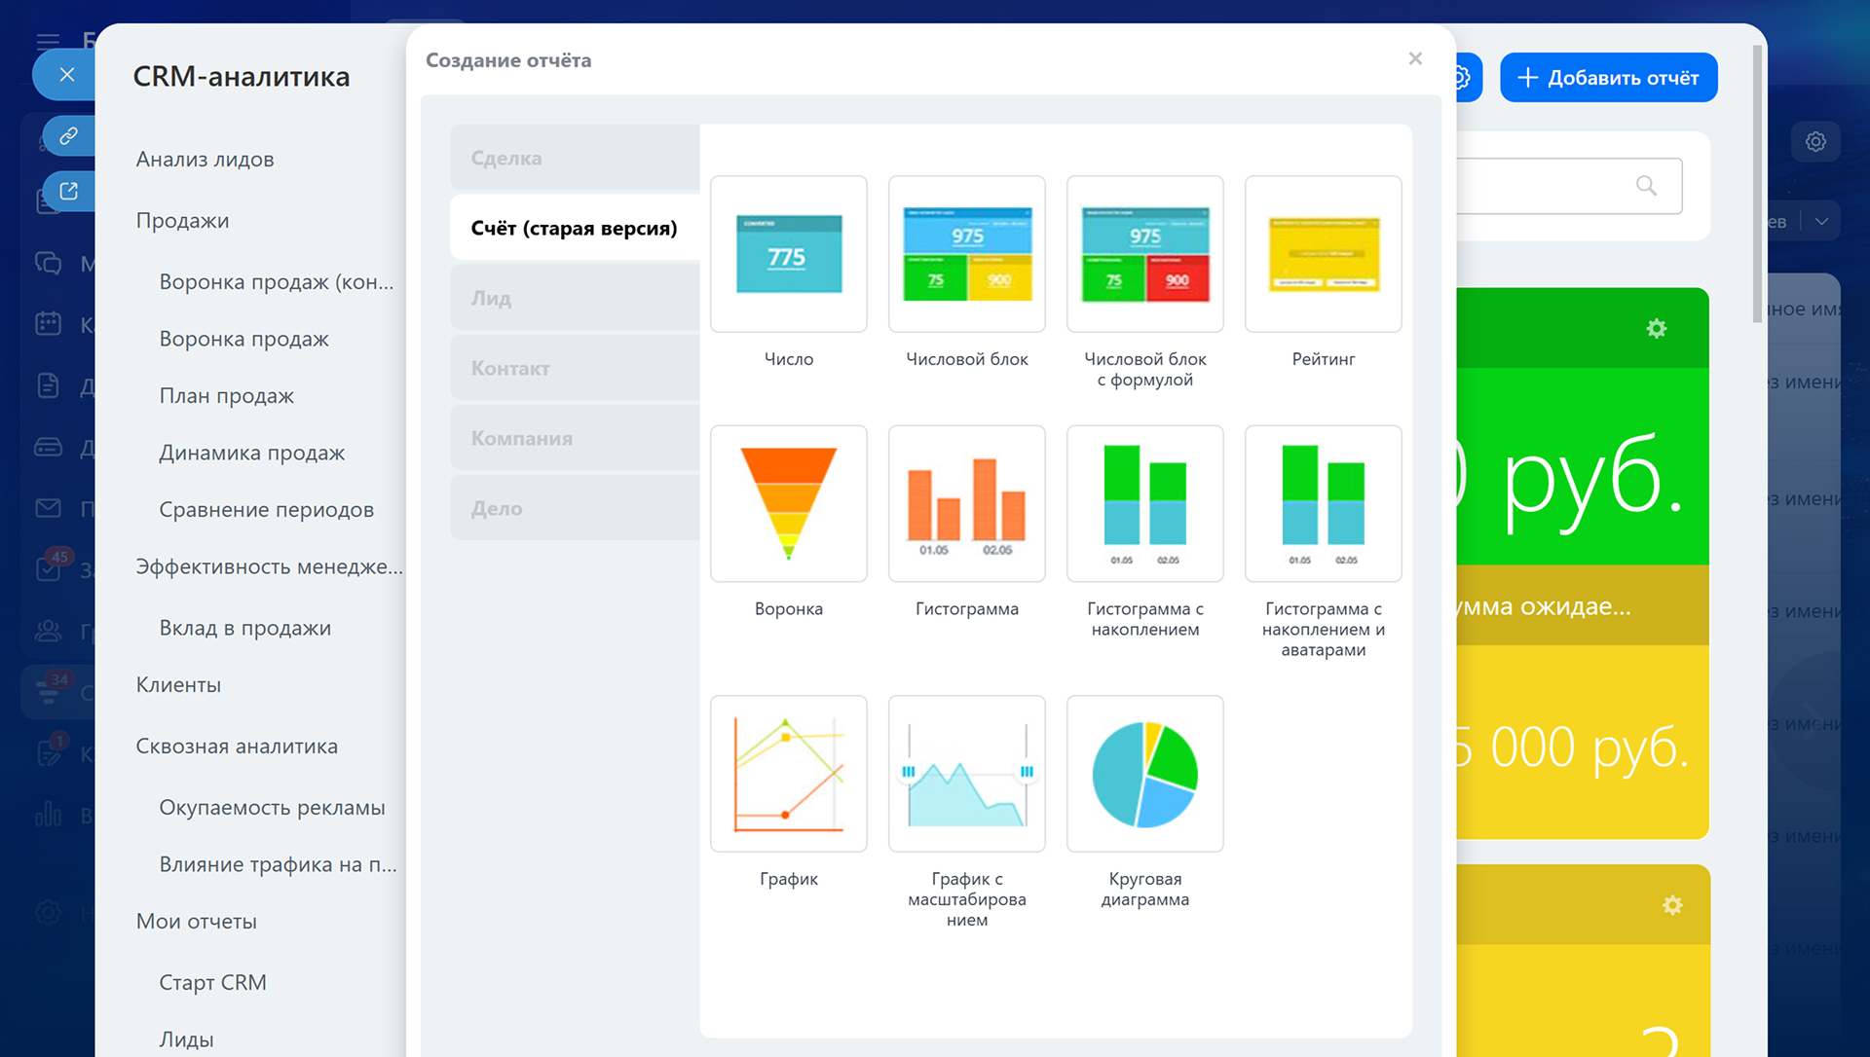Switch to the Лид category tab

pyautogui.click(x=575, y=298)
